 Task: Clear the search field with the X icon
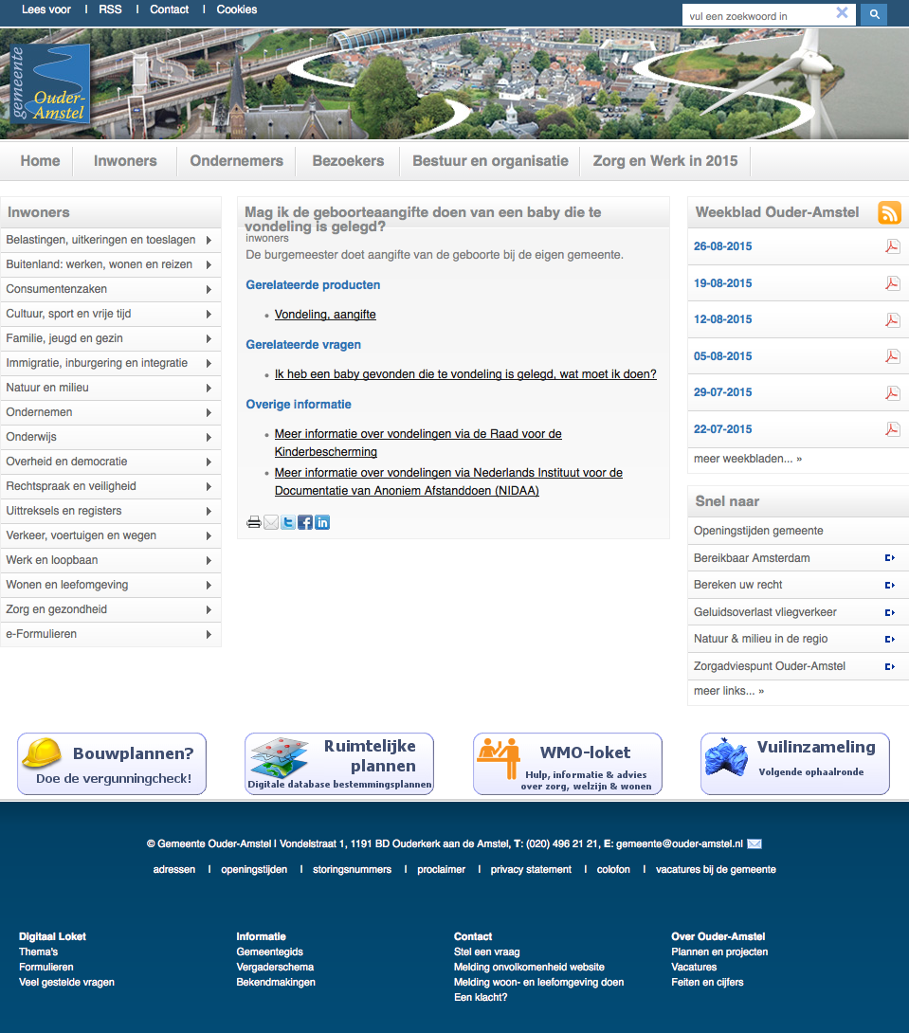pos(842,12)
